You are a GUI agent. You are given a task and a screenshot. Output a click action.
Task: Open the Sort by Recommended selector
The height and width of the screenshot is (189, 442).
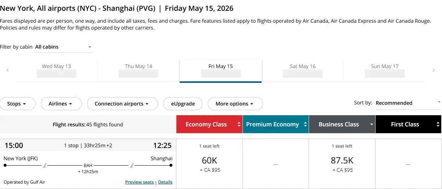coord(408,103)
